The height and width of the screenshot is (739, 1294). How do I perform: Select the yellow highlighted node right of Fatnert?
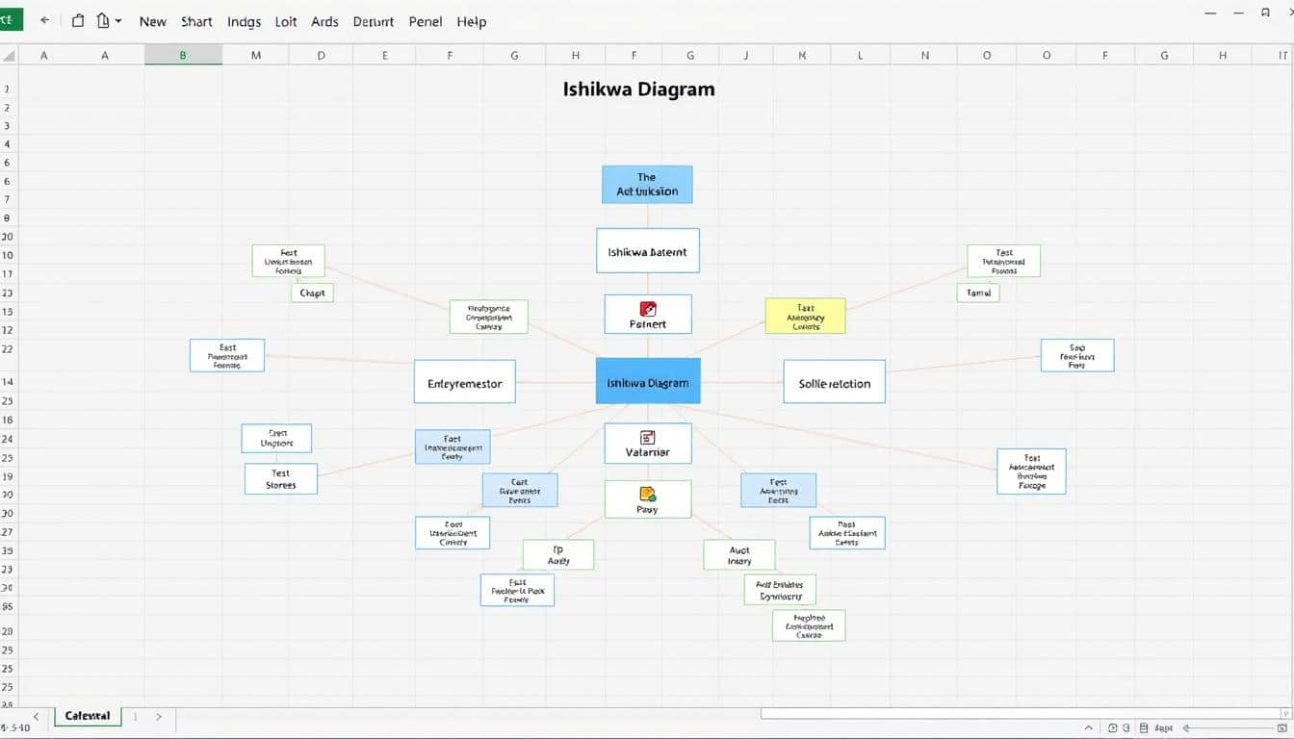pos(805,316)
